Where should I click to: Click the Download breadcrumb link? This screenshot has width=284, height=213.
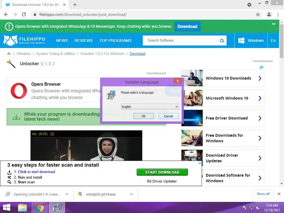[x=138, y=54]
